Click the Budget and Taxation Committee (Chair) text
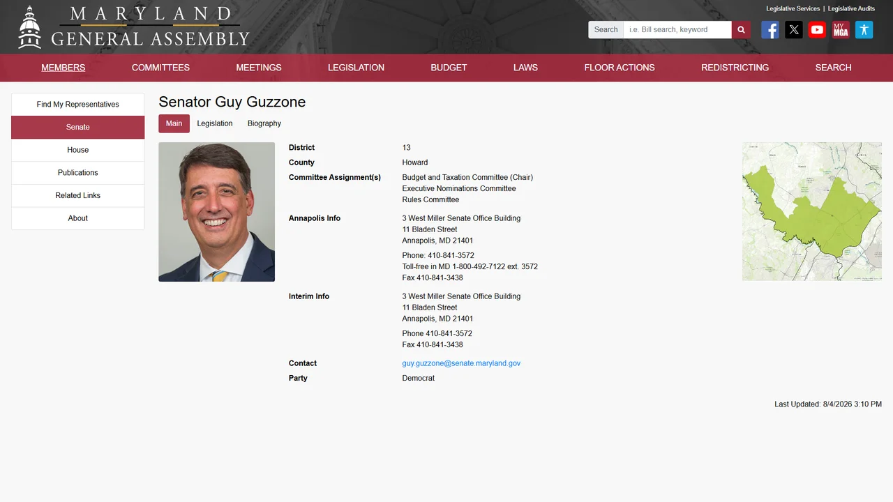This screenshot has width=893, height=502. pos(467,177)
